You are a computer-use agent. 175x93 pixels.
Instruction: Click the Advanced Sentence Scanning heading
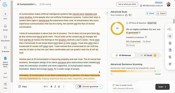[127, 64]
